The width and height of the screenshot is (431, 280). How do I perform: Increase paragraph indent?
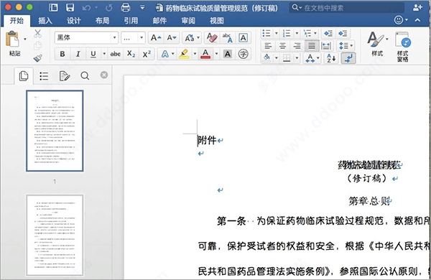click(x=343, y=34)
